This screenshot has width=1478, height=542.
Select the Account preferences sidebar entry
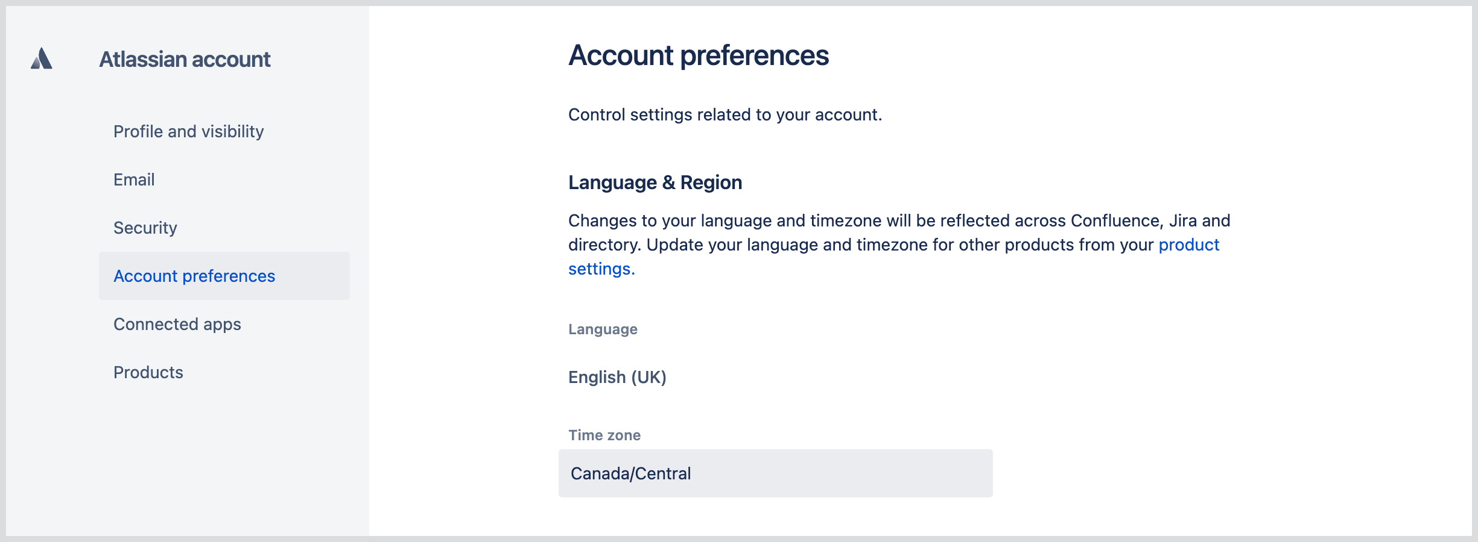coord(195,276)
